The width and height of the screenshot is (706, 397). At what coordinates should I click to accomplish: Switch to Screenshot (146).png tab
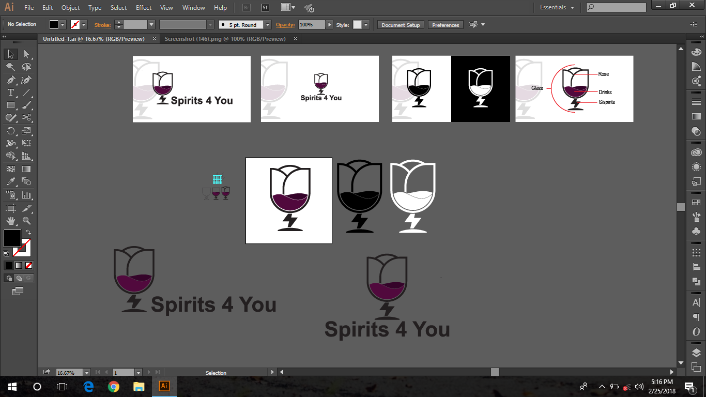225,39
